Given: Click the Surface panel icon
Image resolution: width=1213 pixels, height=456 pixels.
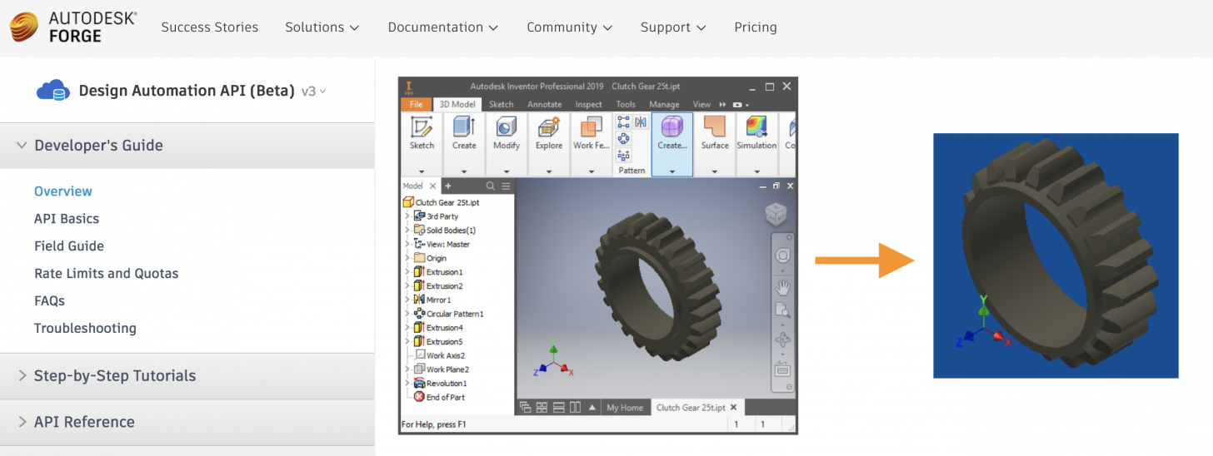Looking at the screenshot, I should pos(714,127).
